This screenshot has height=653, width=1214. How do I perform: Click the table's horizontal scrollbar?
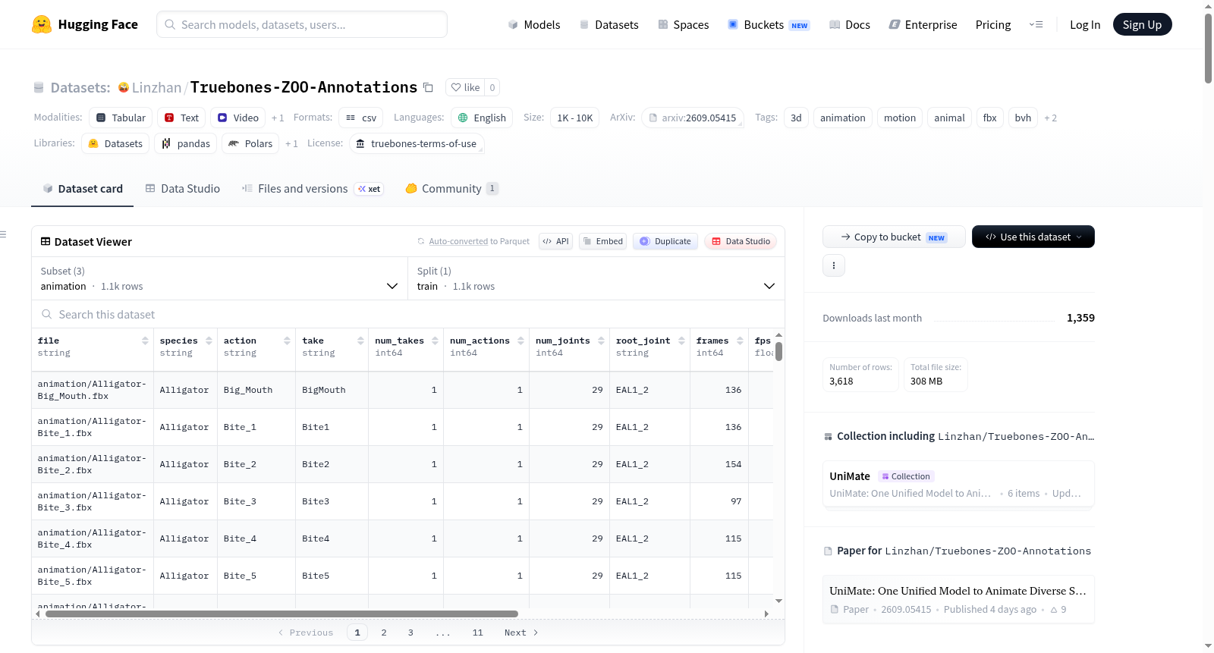tap(281, 614)
